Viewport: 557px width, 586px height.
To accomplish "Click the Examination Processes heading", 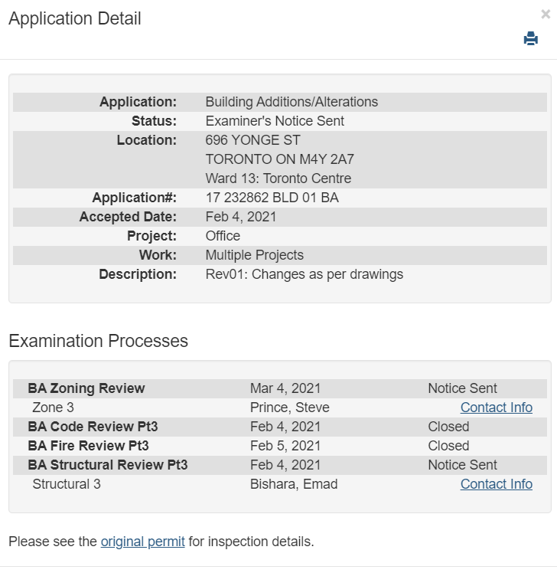I will click(x=98, y=341).
